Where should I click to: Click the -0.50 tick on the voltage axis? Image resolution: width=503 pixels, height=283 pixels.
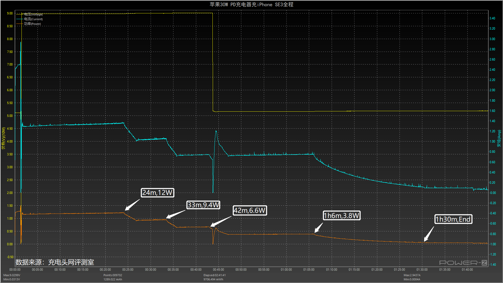pos(10,257)
